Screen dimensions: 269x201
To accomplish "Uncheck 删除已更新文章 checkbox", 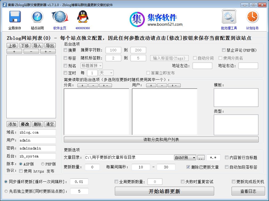I will pyautogui.click(x=188, y=167).
